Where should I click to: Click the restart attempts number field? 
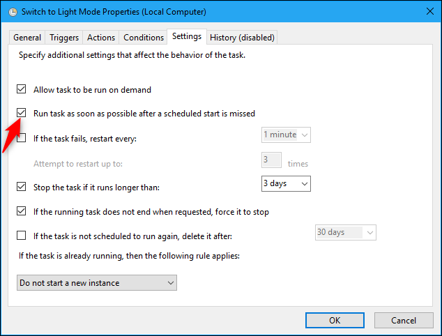271,160
